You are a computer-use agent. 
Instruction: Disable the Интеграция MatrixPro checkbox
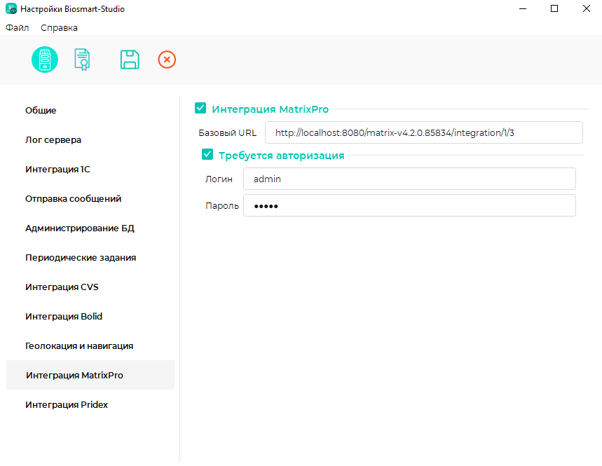point(200,108)
